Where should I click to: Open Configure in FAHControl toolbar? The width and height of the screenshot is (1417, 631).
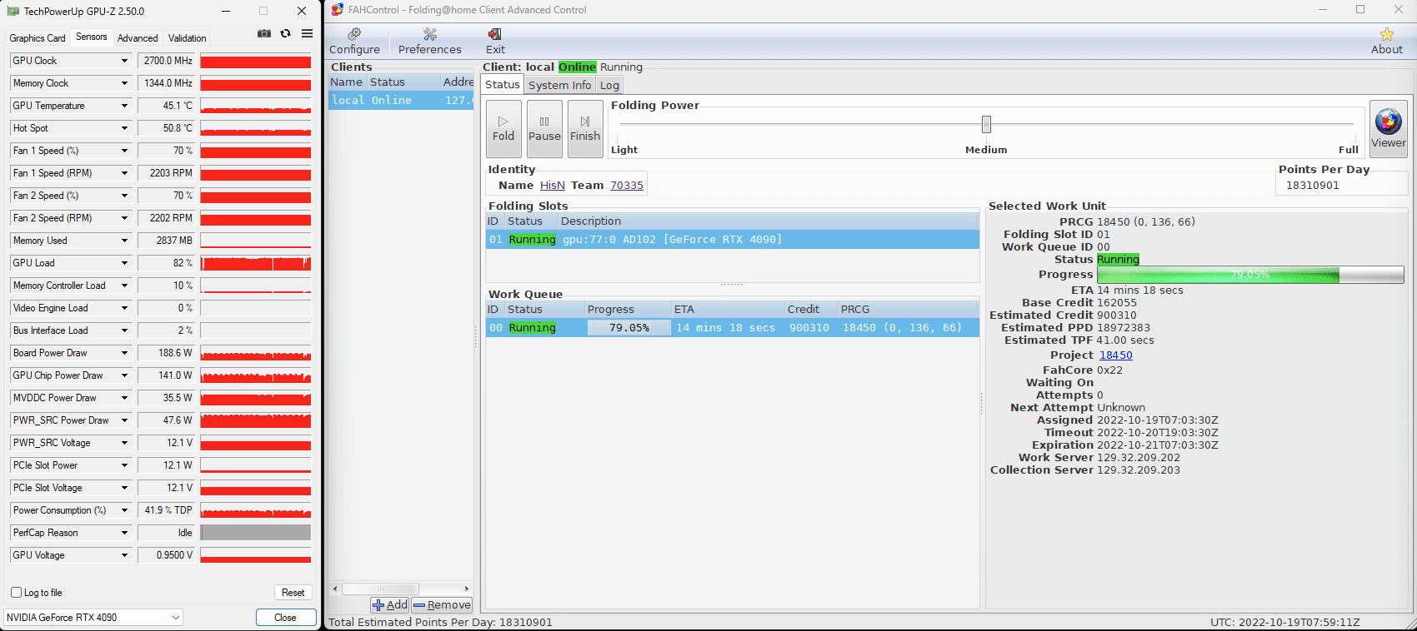click(354, 41)
